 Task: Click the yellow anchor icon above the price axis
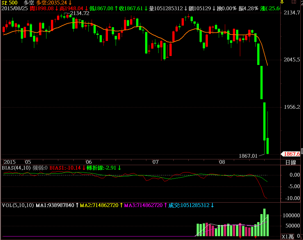(282, 2)
